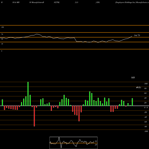Click the MR axis label 40
The width and height of the screenshot is (149, 149).
145,98
